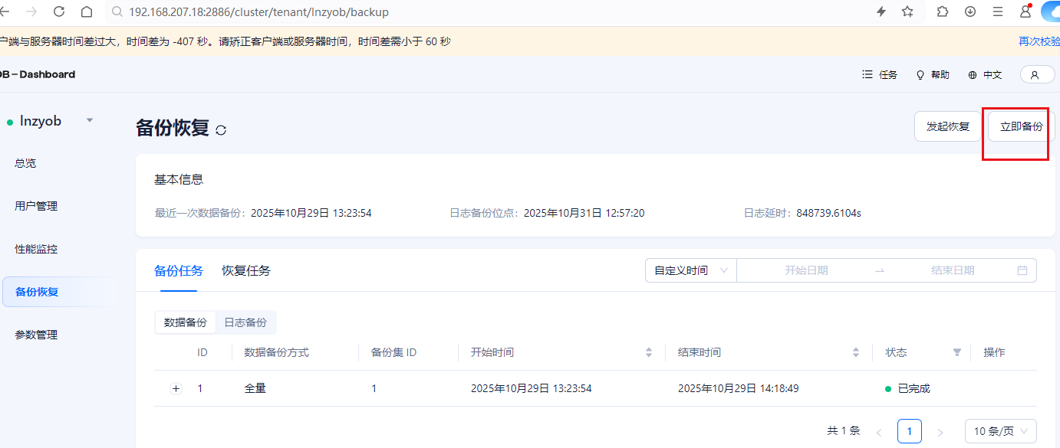
Task: Click the 帮助 help lightbulb icon
Action: point(920,75)
